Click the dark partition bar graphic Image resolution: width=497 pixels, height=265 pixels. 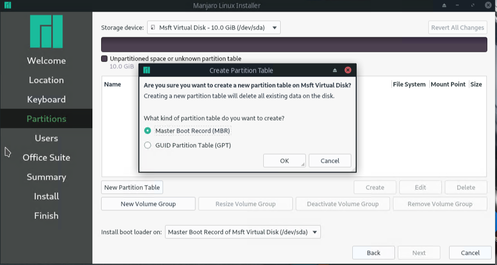click(x=294, y=45)
